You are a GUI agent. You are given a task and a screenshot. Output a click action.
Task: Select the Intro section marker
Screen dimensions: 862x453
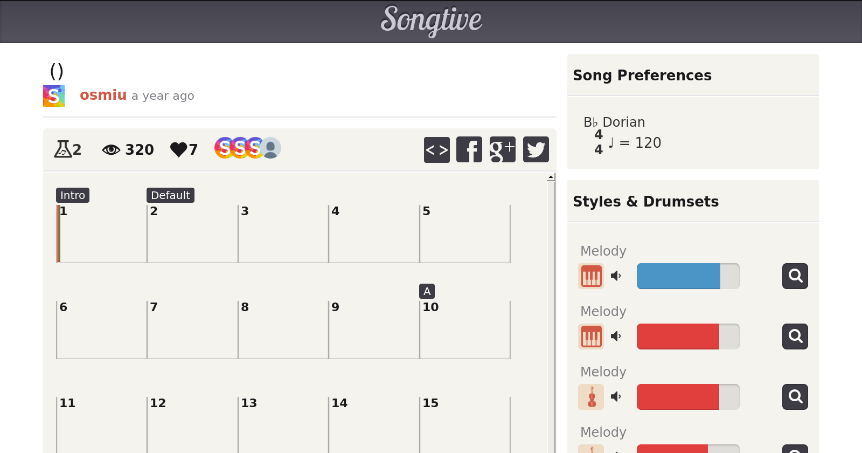[x=73, y=195]
